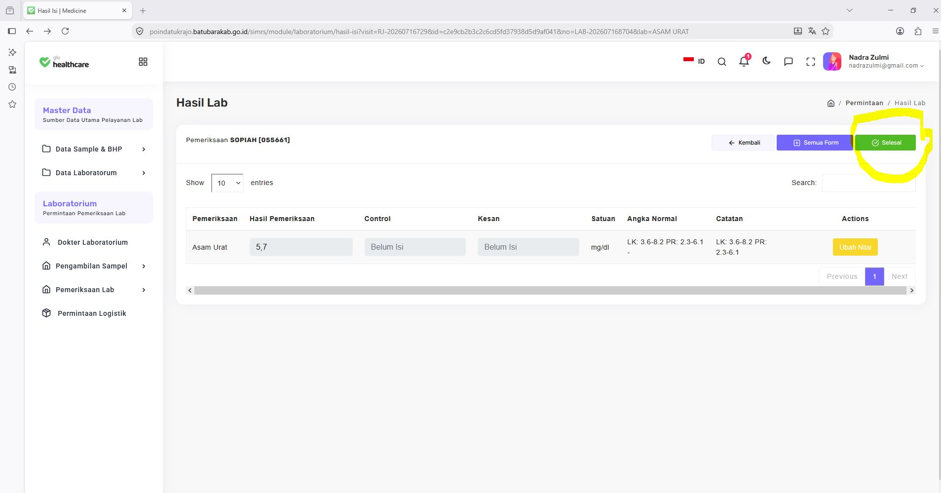Viewport: 941px width, 493px height.
Task: Click scrollbar right arrow under table
Action: (x=911, y=291)
